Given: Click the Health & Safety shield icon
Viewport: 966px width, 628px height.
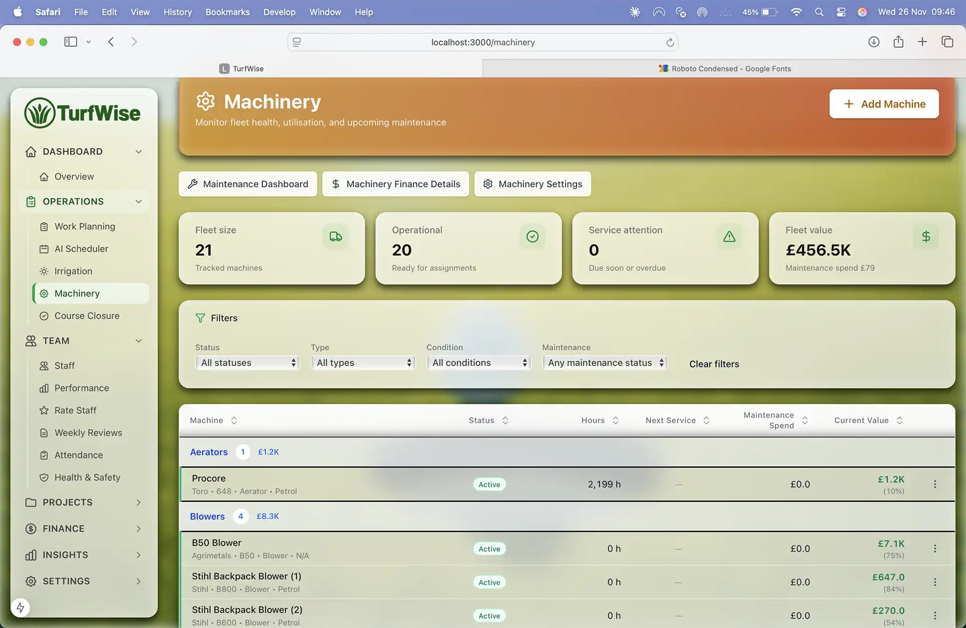Looking at the screenshot, I should 44,477.
